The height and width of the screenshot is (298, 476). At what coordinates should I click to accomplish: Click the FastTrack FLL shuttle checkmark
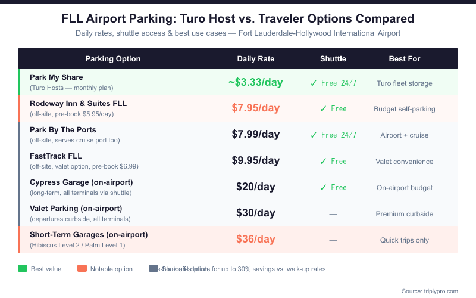[x=323, y=162]
